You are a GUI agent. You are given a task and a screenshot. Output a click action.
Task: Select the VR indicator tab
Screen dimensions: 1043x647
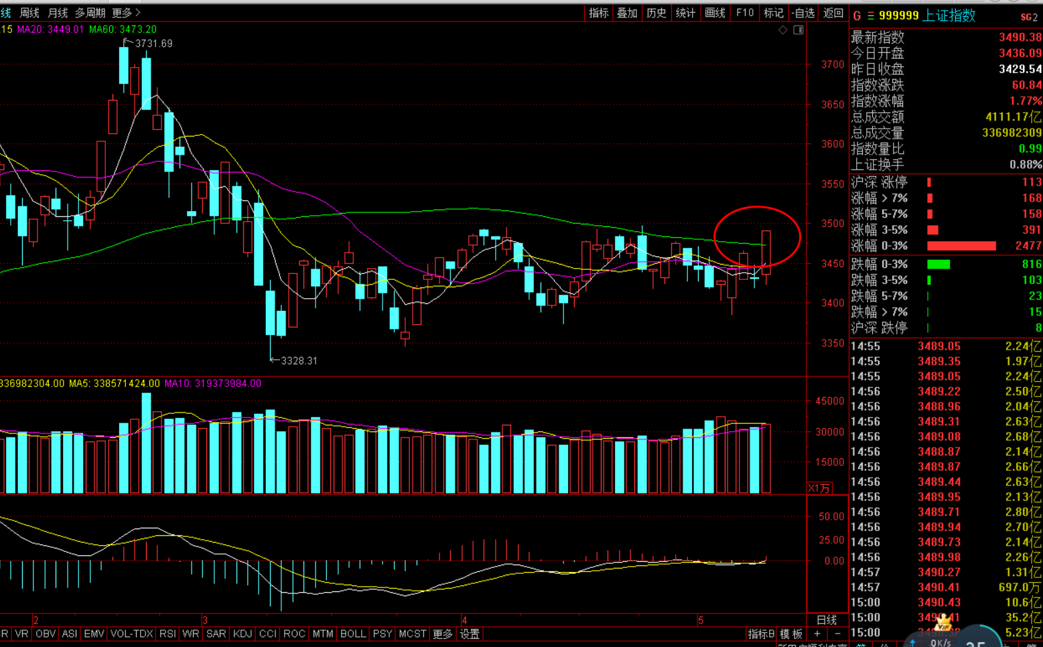(x=21, y=634)
